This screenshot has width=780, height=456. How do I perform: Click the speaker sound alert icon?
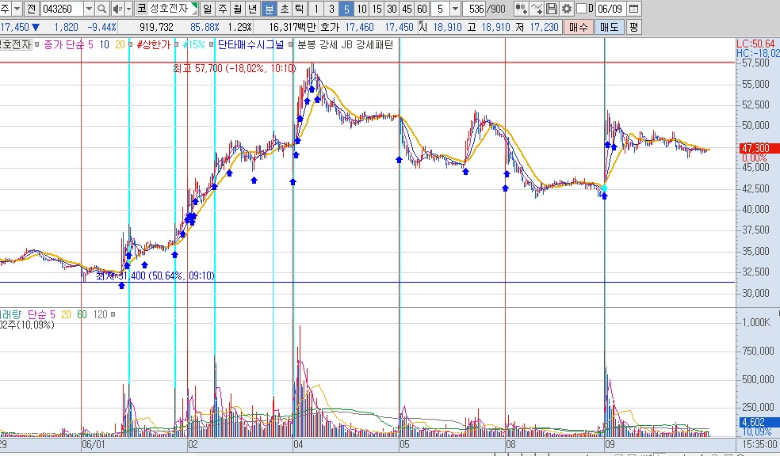click(x=117, y=9)
